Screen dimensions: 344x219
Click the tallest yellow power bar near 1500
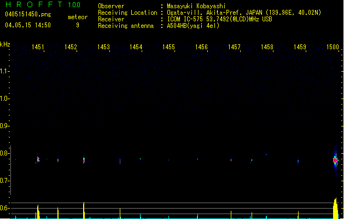(335, 208)
